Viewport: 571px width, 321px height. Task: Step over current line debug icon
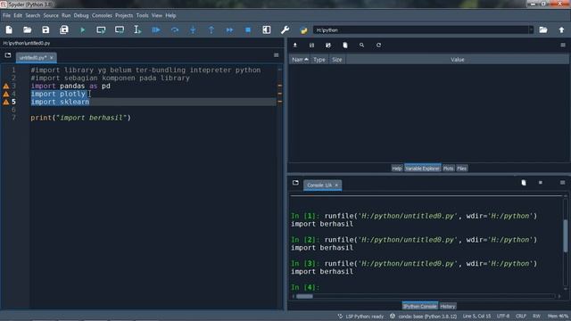(x=175, y=29)
